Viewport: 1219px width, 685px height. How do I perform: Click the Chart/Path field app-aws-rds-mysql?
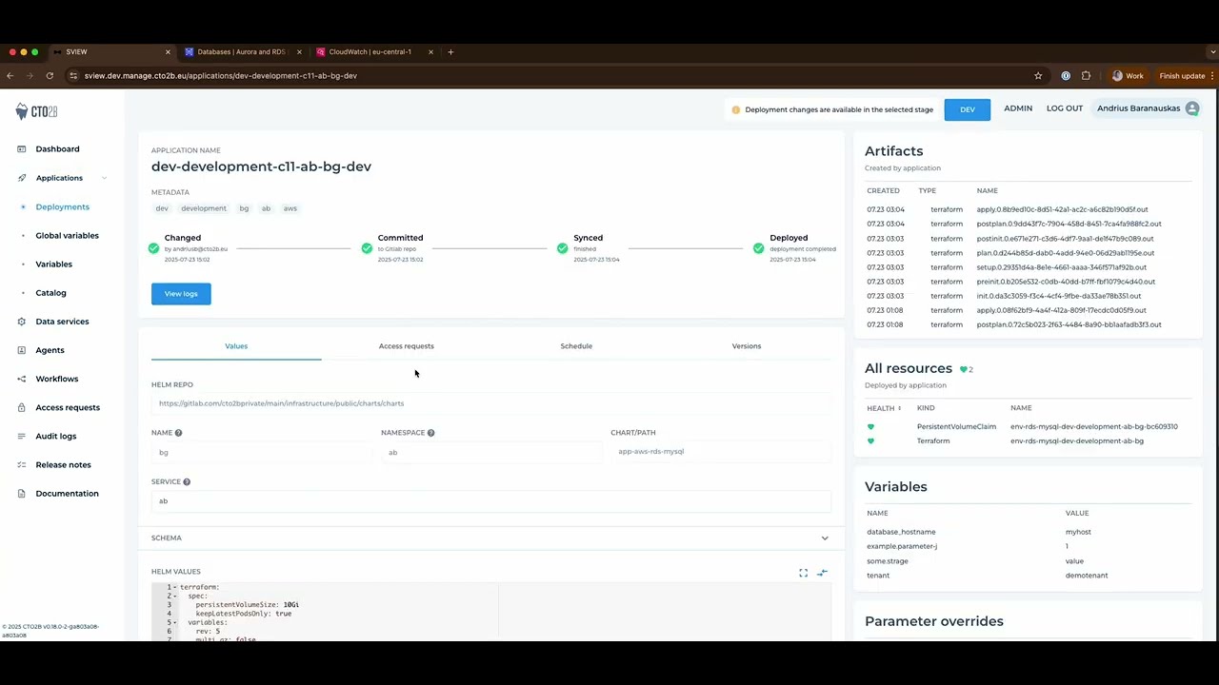(721, 452)
